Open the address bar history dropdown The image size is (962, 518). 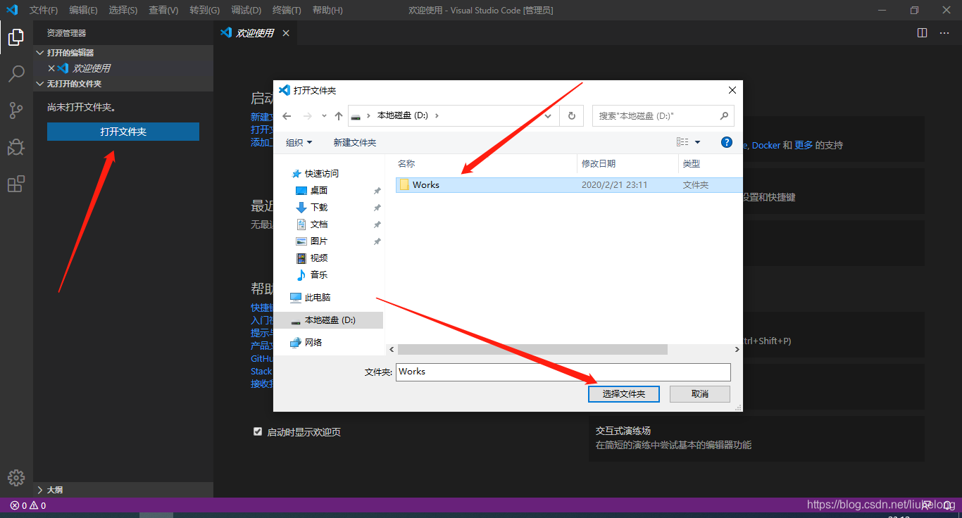click(x=549, y=116)
